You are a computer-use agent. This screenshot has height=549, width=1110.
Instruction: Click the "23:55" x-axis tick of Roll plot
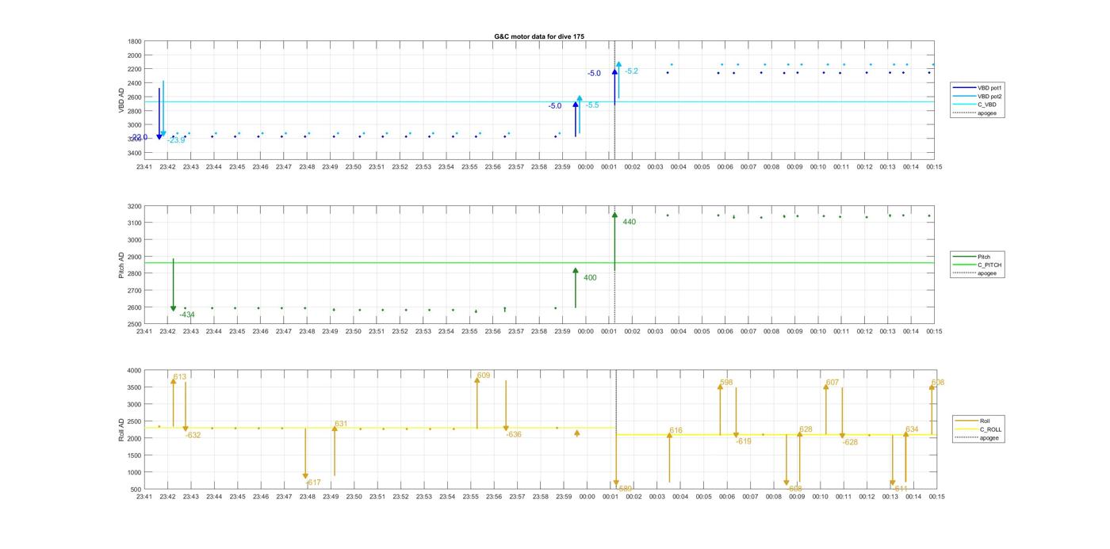(470, 497)
